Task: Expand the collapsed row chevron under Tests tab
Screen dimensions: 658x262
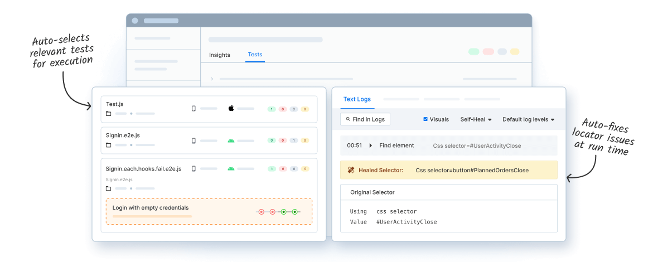Action: [212, 79]
